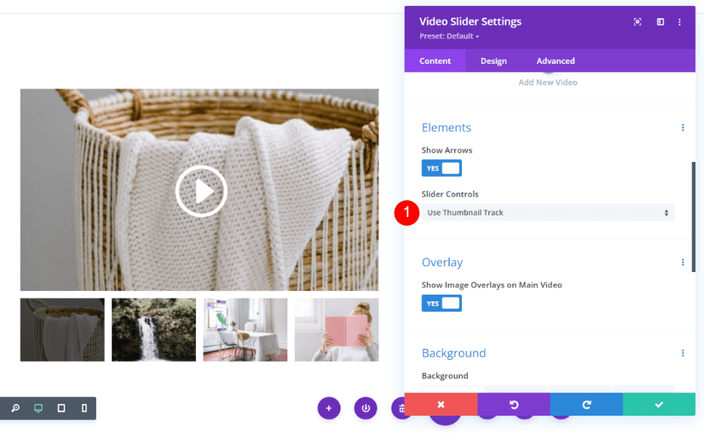Save changes with the green check button
Viewport: 704px width, 434px height.
(658, 404)
